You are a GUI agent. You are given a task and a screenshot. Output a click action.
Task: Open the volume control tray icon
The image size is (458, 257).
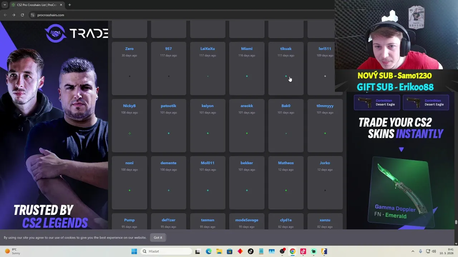[434, 251]
